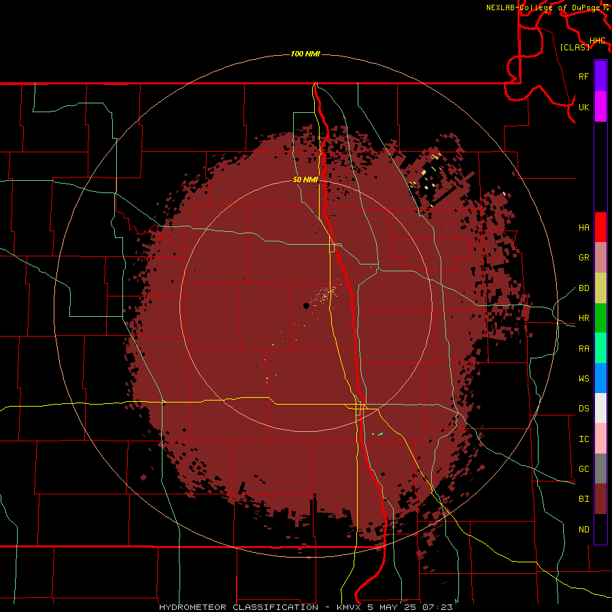Screen dimensions: 612x612
Task: Click the HA legend label text
Action: [584, 228]
